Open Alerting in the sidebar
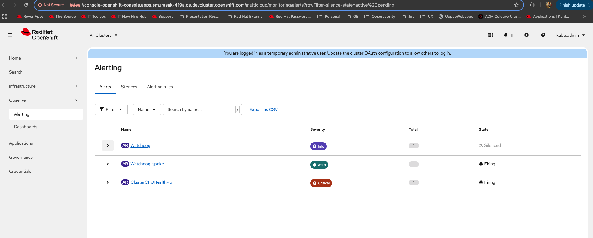 tap(46, 114)
